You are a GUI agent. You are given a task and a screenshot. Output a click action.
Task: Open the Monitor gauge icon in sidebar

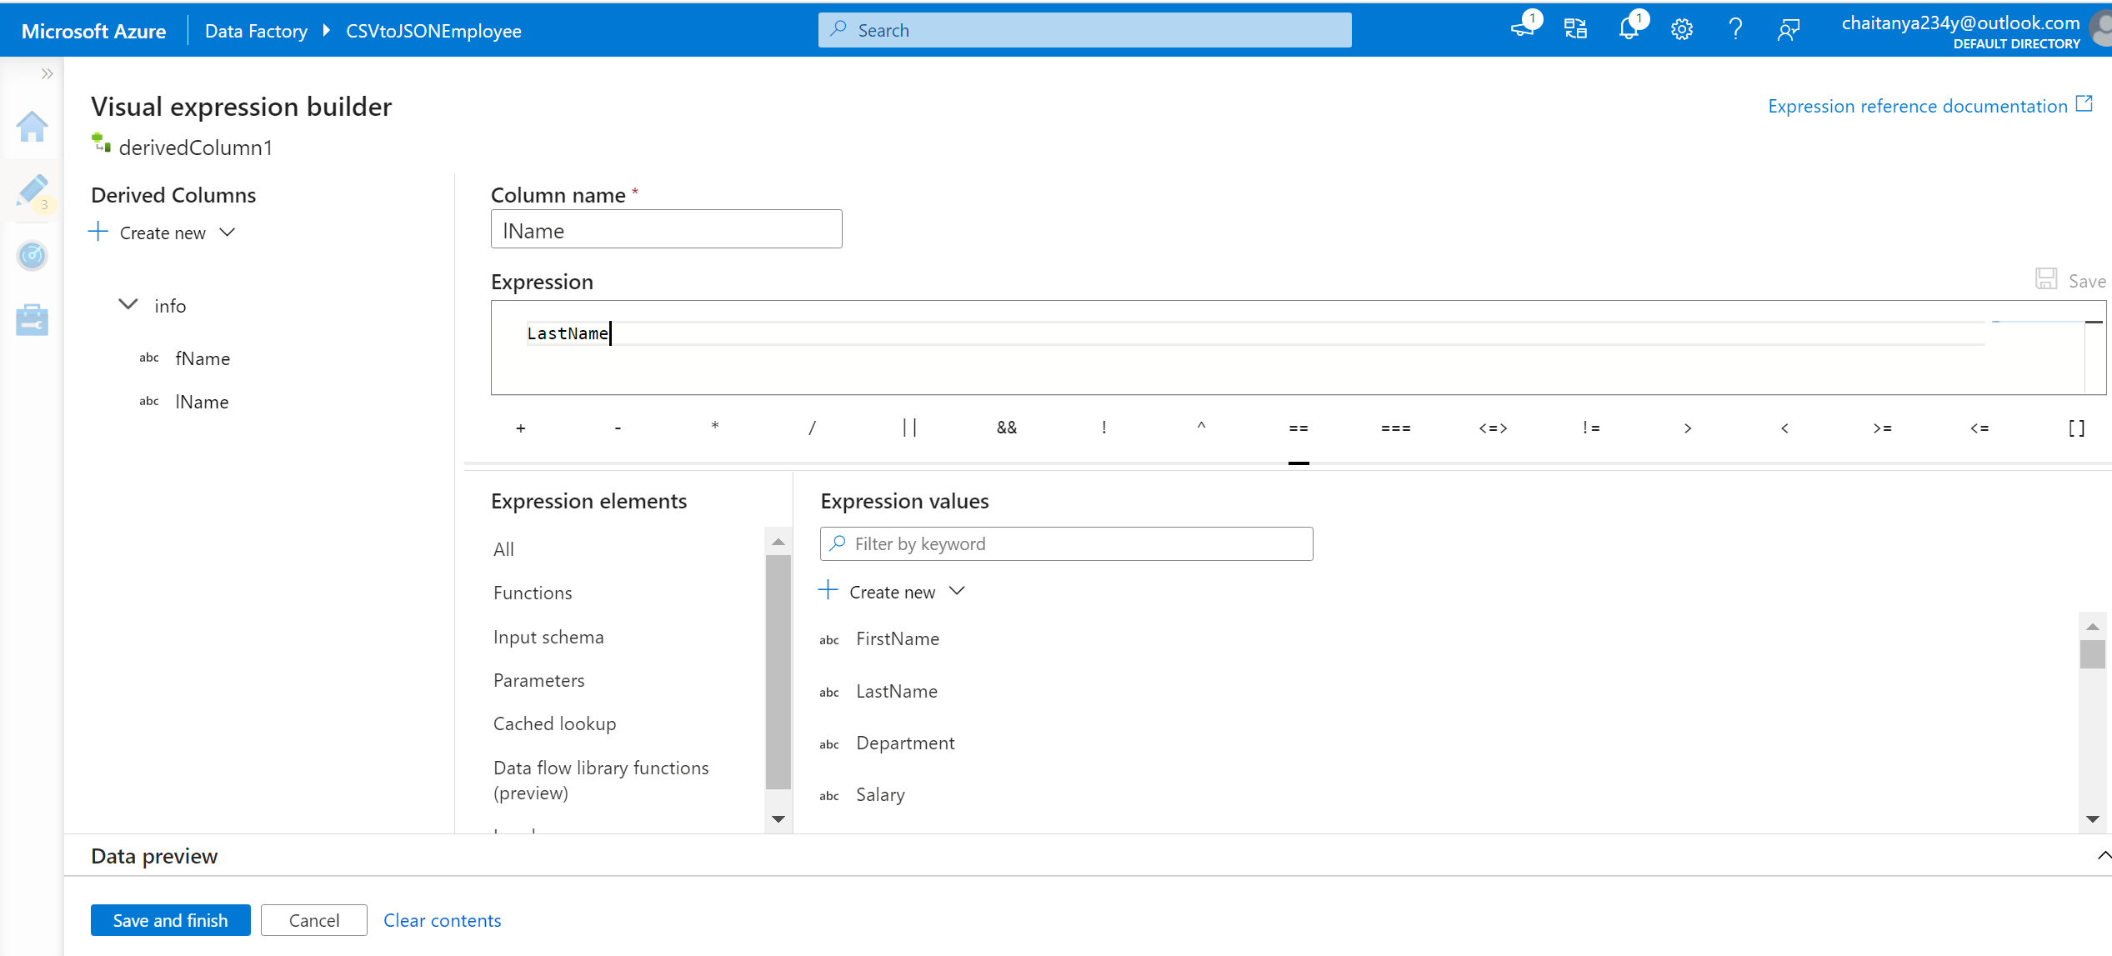(x=32, y=255)
